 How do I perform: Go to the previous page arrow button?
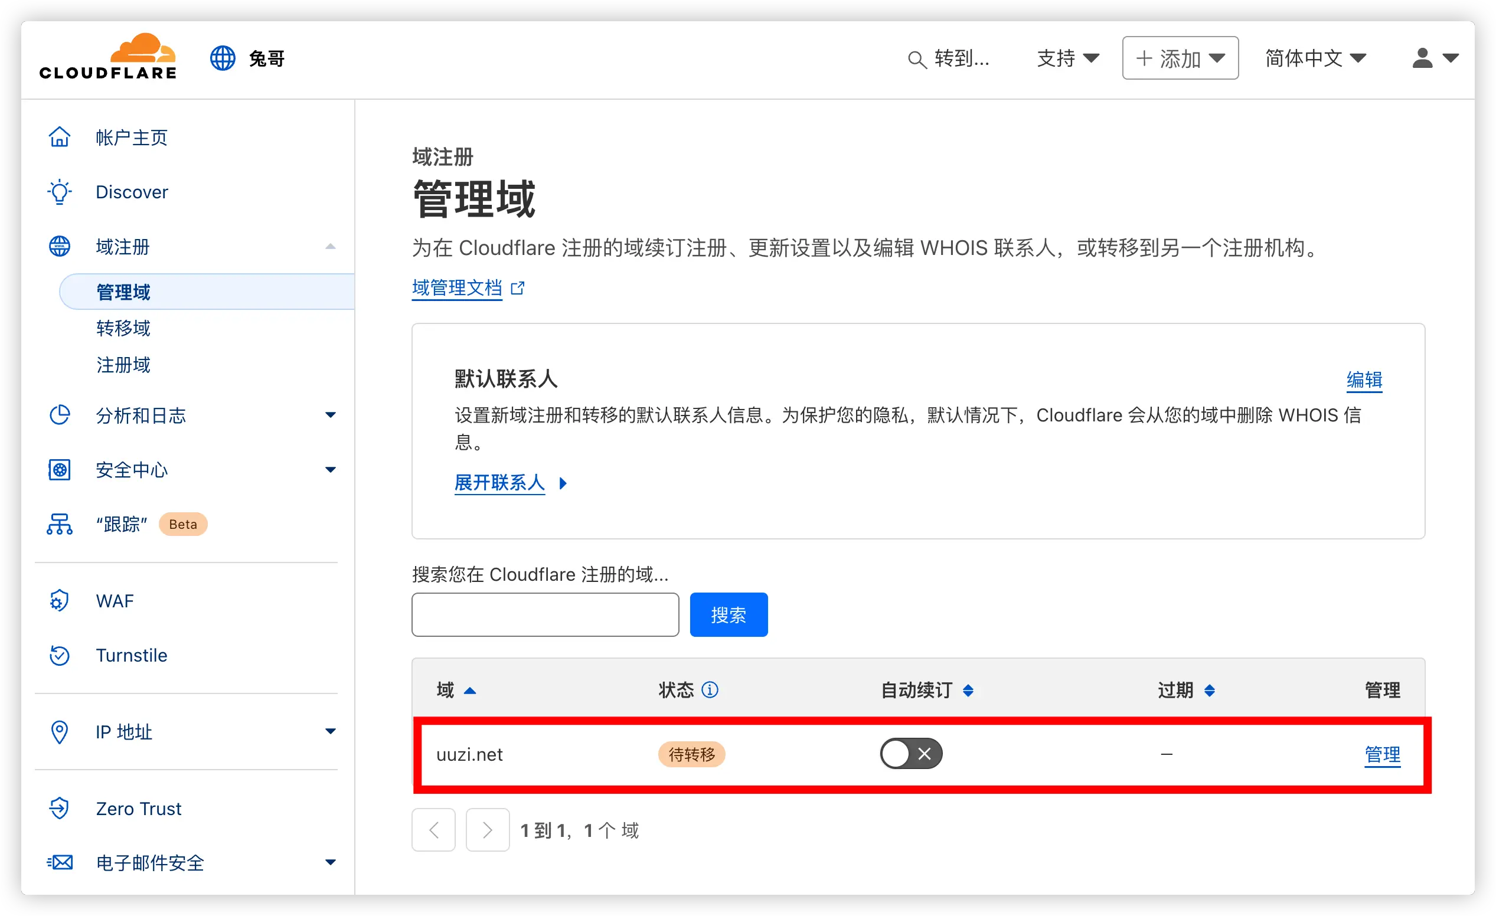tap(433, 830)
